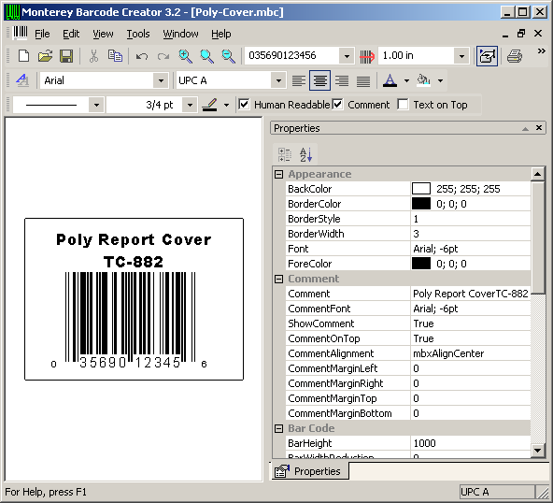Screen dimensions: 553x503
Task: Uncheck the Comment checkbox
Action: pos(337,105)
